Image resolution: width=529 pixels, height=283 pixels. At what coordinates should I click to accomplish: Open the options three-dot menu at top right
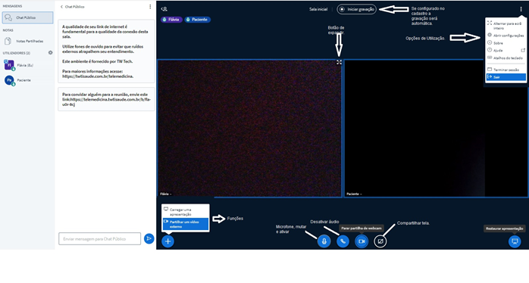click(x=521, y=9)
